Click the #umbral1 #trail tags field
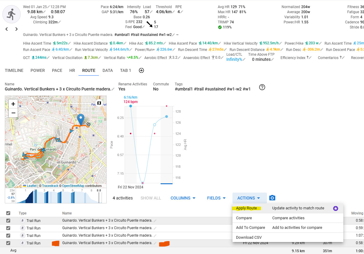The width and height of the screenshot is (364, 254). (213, 89)
